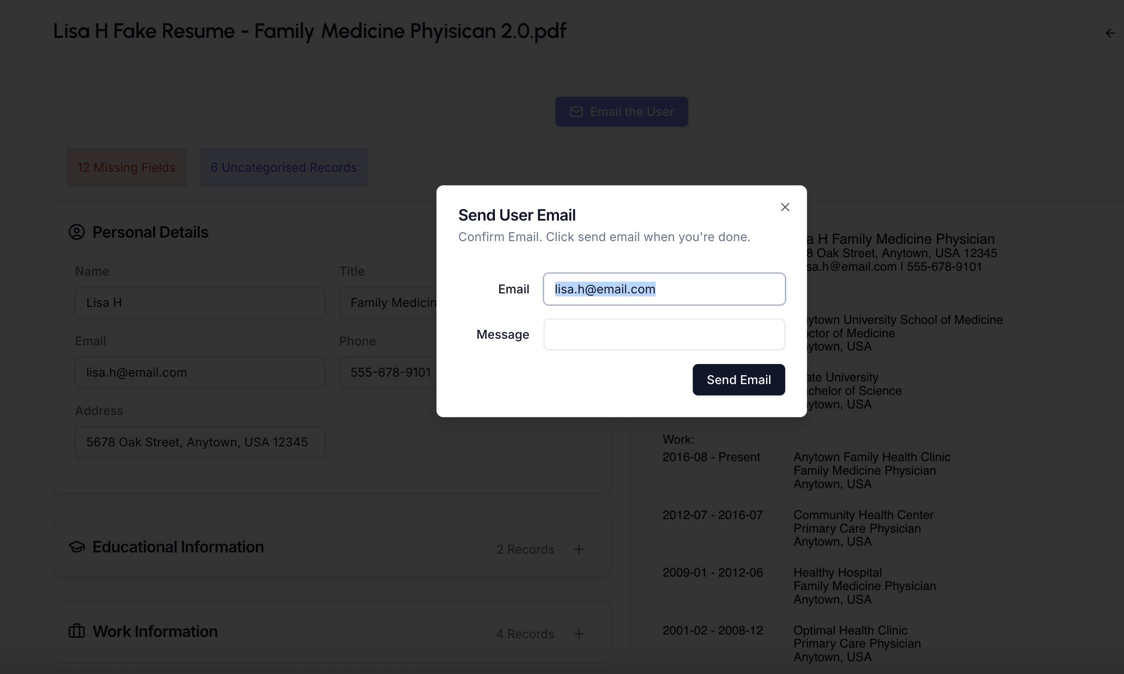The width and height of the screenshot is (1124, 674).
Task: Click the Address field with Oak Street
Action: (x=200, y=442)
